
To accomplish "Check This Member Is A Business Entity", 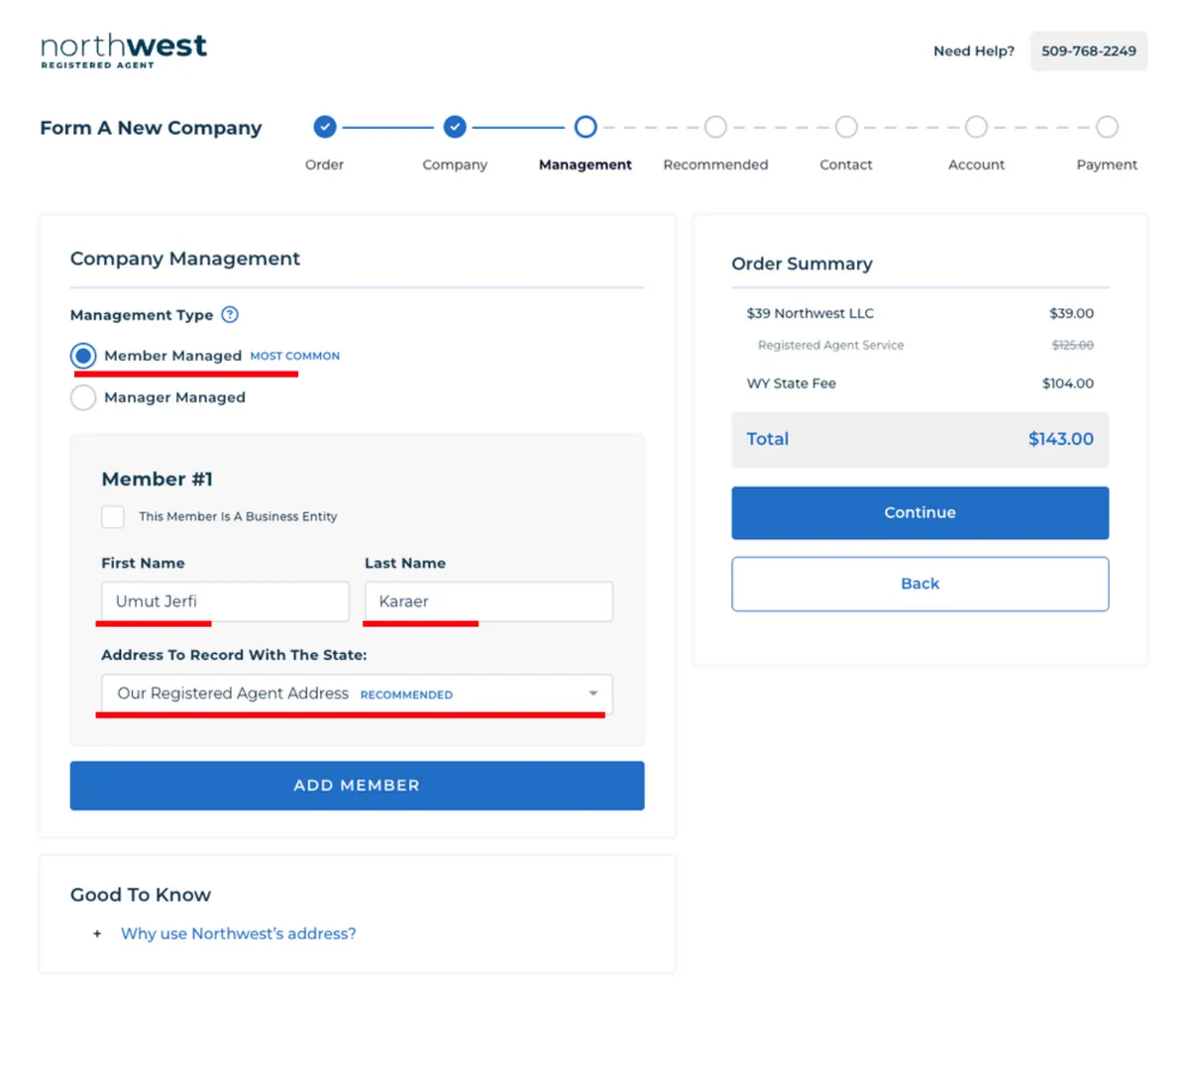I will [113, 516].
